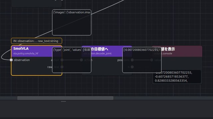The width and height of the screenshot is (213, 119).
Task: Select the wire from positions to value
Action: [x=142, y=60]
